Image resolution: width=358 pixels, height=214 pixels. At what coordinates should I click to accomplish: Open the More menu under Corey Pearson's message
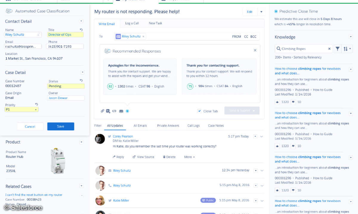click(189, 157)
